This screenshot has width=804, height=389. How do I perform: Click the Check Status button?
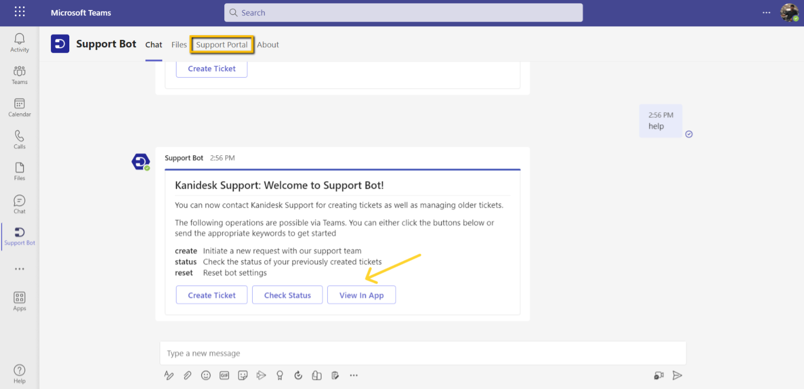click(x=287, y=295)
